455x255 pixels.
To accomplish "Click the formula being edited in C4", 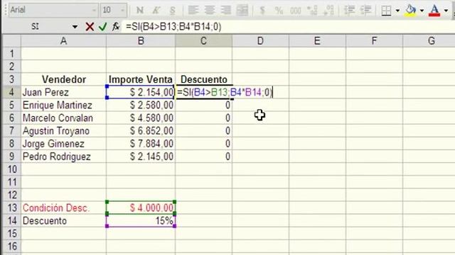I will pyautogui.click(x=225, y=92).
